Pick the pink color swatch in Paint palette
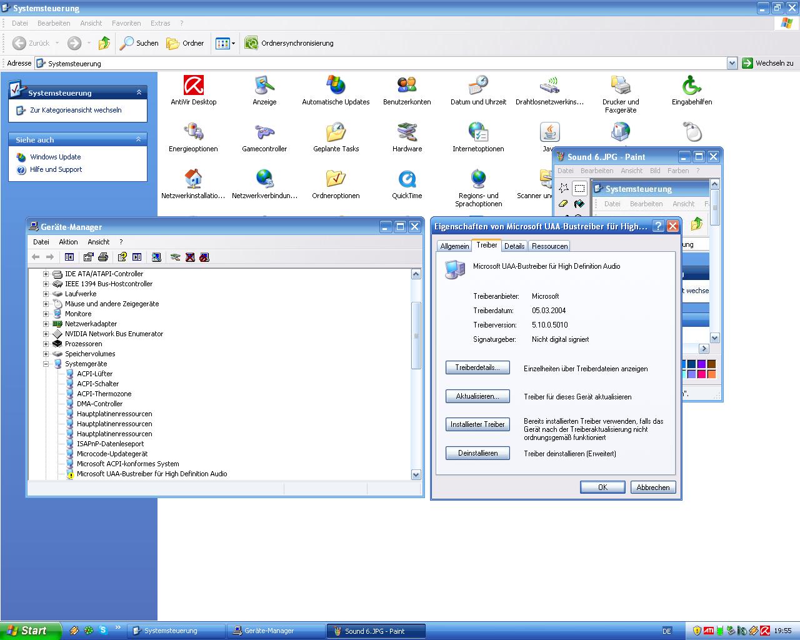 point(701,374)
